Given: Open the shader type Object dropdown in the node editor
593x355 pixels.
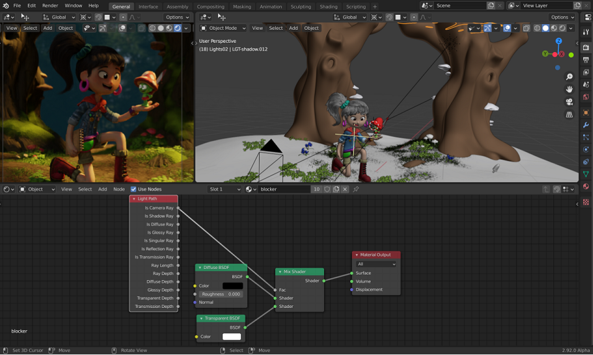Looking at the screenshot, I should 37,190.
